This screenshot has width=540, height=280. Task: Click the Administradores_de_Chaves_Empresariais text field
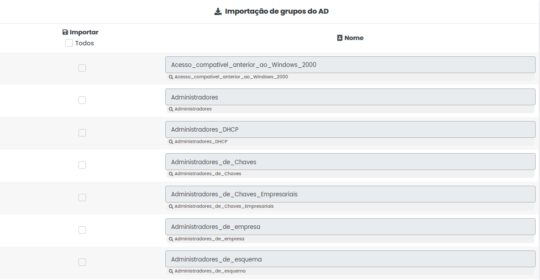point(350,194)
